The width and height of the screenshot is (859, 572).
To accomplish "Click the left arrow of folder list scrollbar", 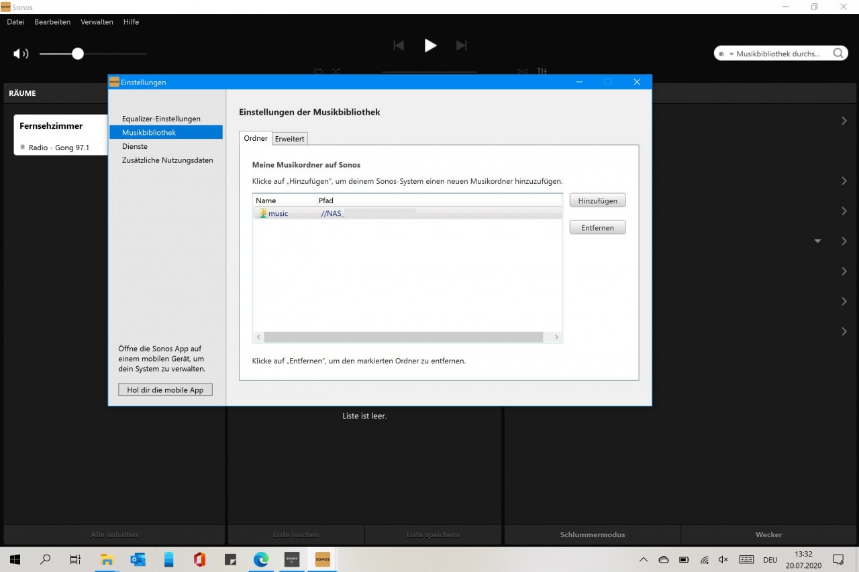I will point(258,337).
